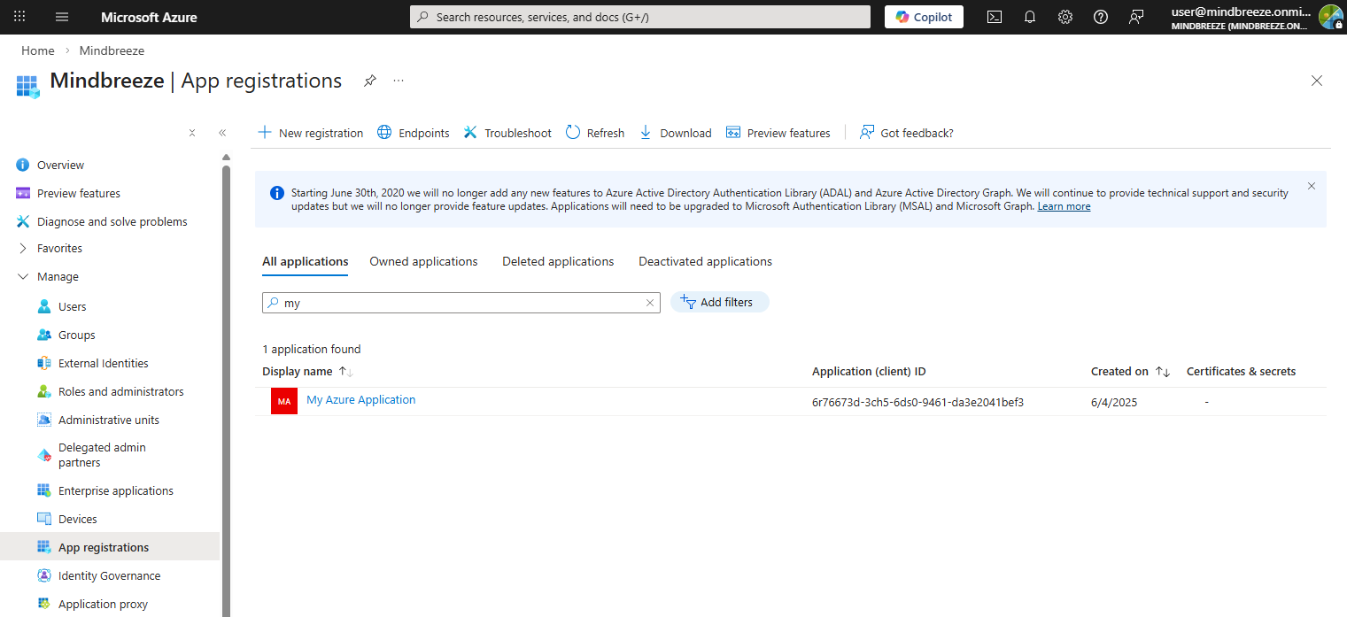
Task: Pin the App registrations page
Action: tap(370, 81)
